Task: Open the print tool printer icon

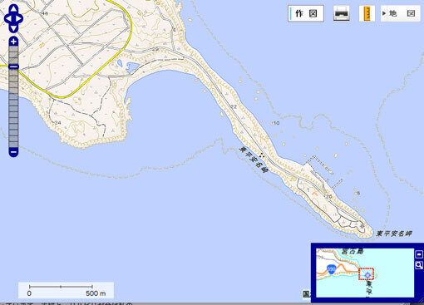Action: pos(342,13)
